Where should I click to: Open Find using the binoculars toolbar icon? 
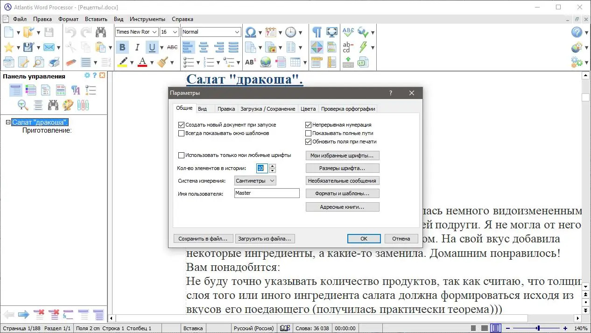pyautogui.click(x=100, y=32)
